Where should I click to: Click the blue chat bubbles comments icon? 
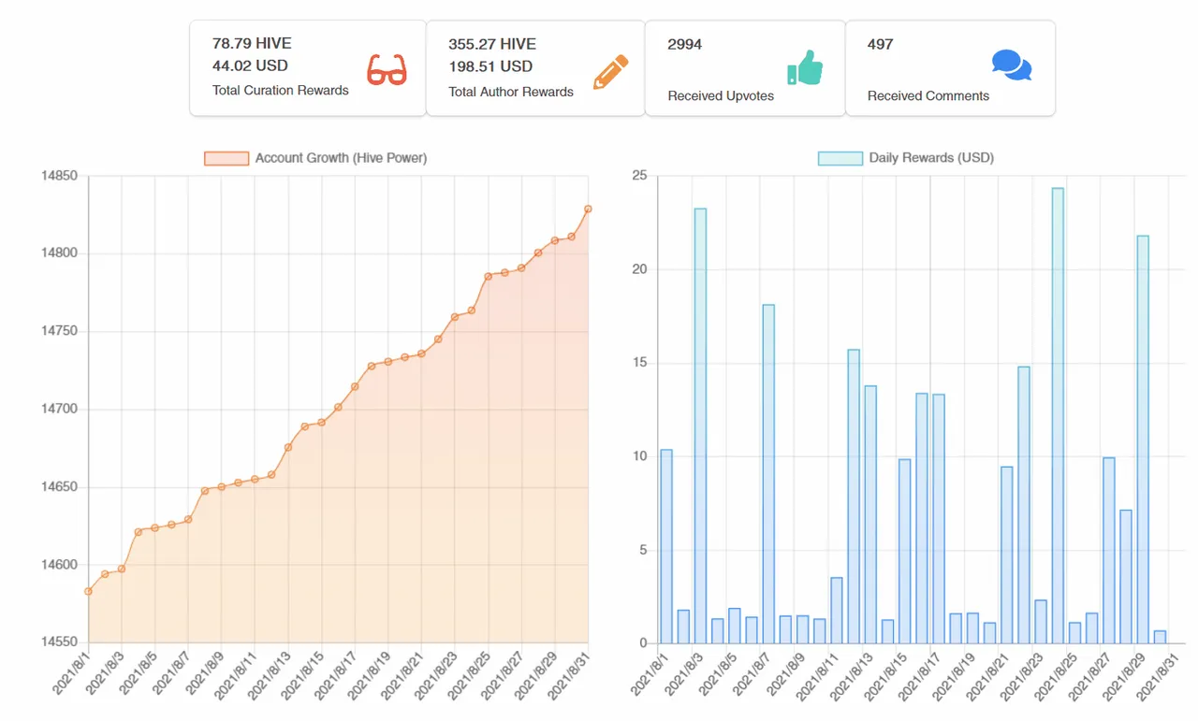click(x=1012, y=65)
